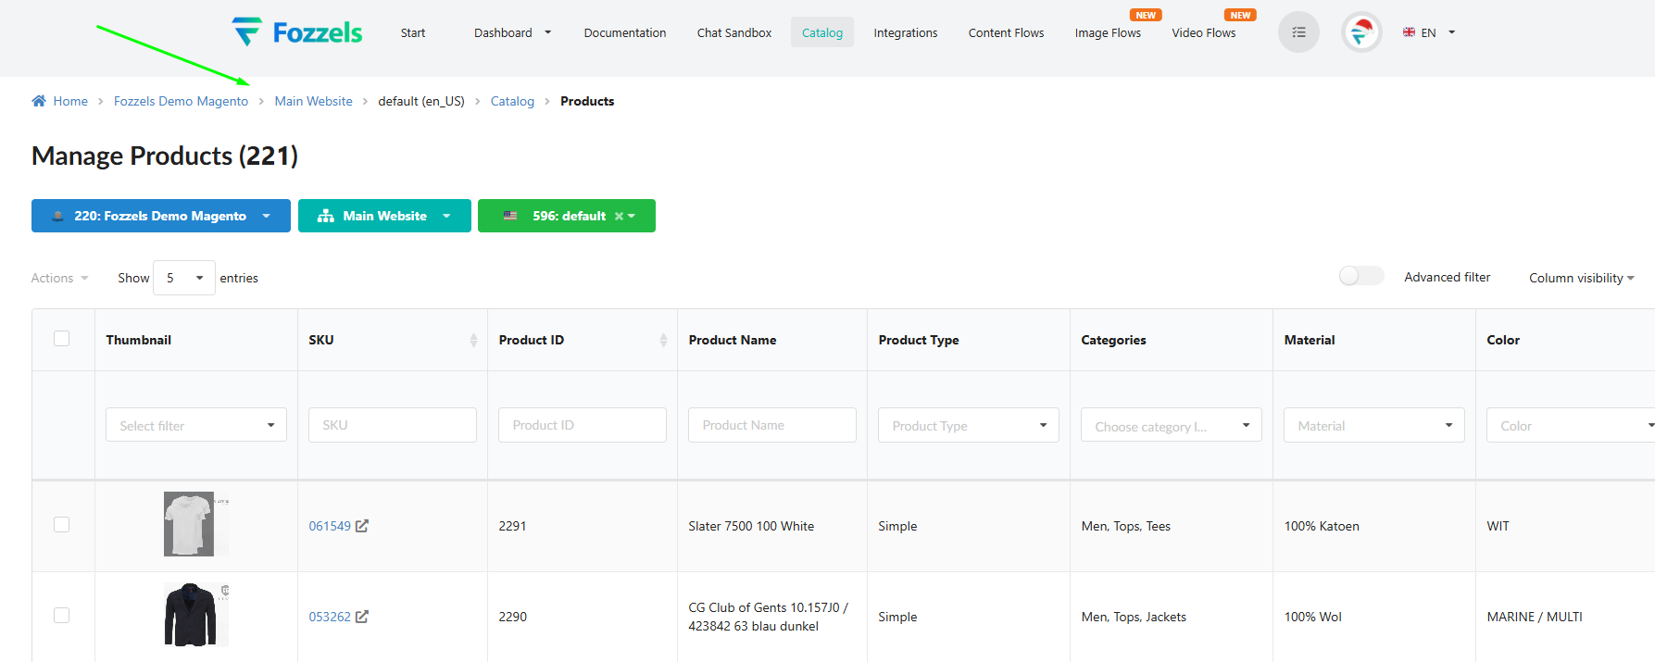1655x662 pixels.
Task: Click dark jacket product thumbnail
Action: (195, 615)
